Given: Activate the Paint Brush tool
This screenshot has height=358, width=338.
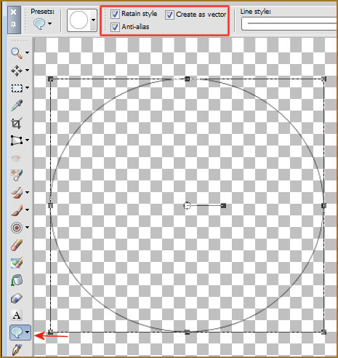Looking at the screenshot, I should click(x=17, y=210).
